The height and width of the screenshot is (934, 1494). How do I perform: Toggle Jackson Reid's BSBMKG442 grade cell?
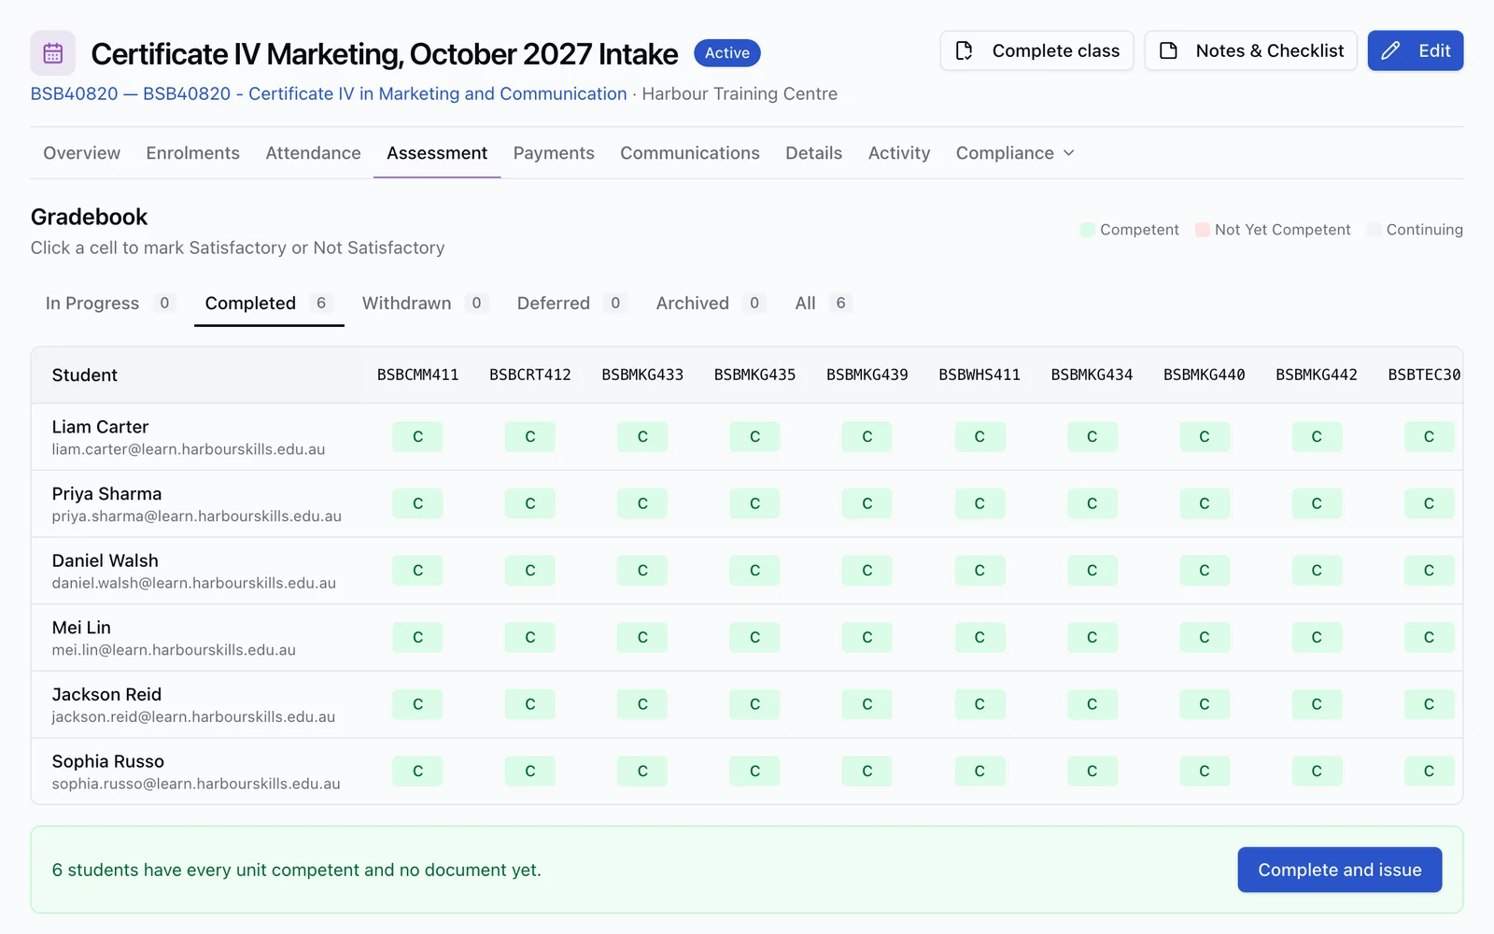tap(1317, 704)
